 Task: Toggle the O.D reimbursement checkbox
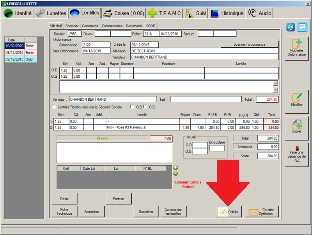tap(132, 107)
